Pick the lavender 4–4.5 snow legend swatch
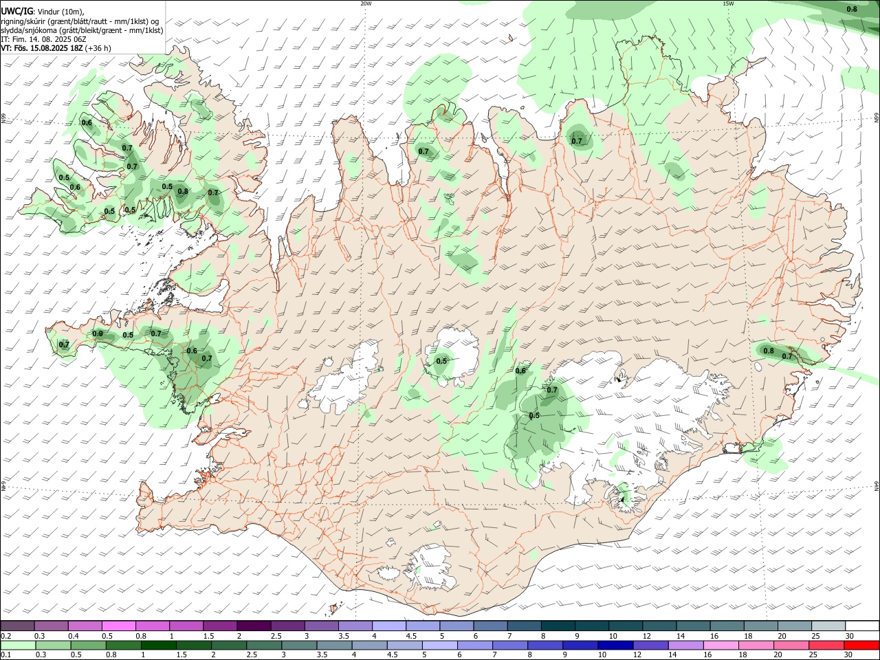The height and width of the screenshot is (660, 880). pyautogui.click(x=388, y=626)
